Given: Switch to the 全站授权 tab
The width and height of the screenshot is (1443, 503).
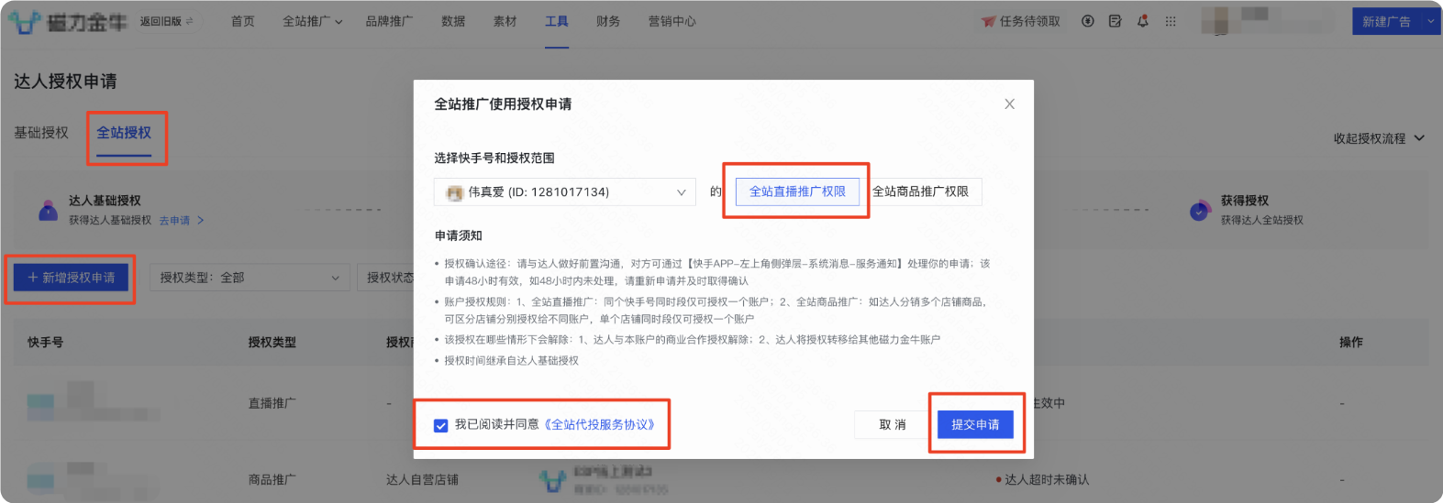Looking at the screenshot, I should pos(124,133).
